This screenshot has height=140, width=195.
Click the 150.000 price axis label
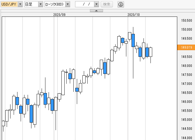pos(187,30)
